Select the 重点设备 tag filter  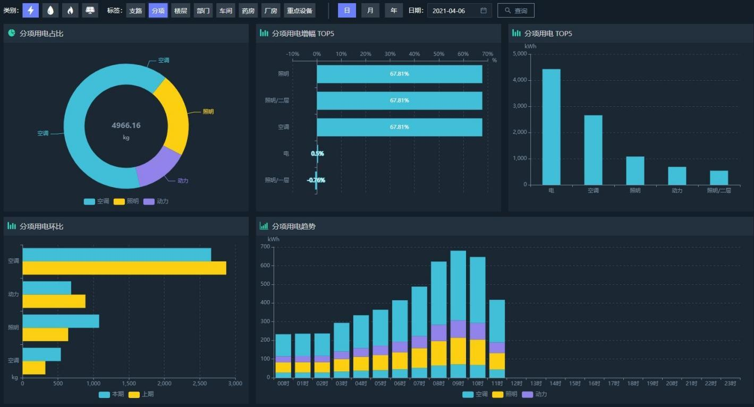300,11
